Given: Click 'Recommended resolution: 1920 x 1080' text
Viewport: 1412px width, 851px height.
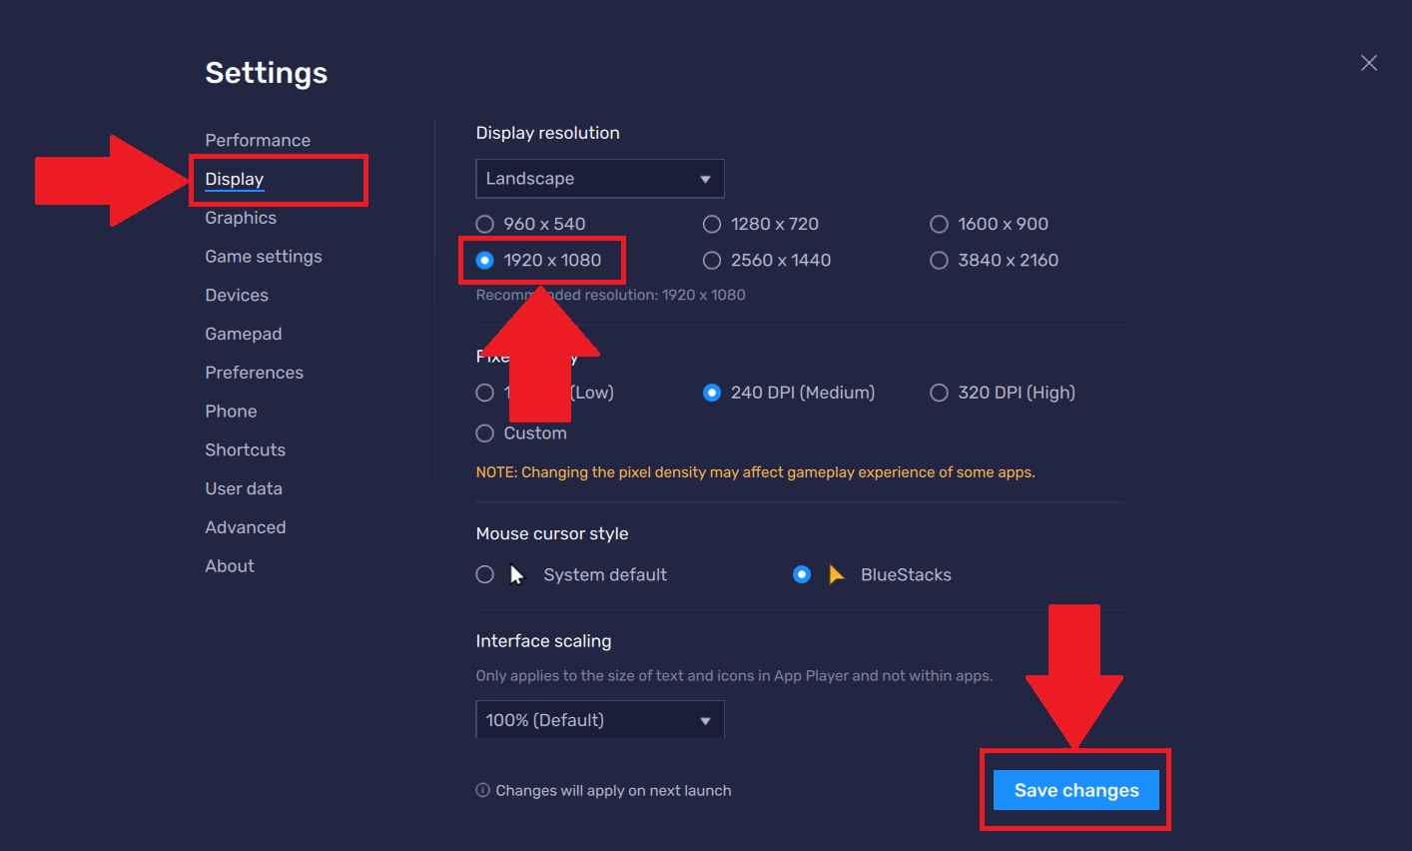Looking at the screenshot, I should tap(611, 295).
